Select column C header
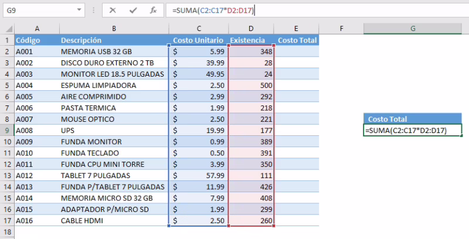 click(199, 29)
